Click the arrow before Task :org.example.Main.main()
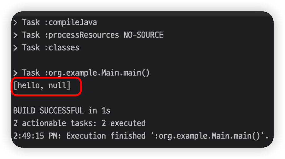Viewport: 285px width, 159px height. pos(15,73)
